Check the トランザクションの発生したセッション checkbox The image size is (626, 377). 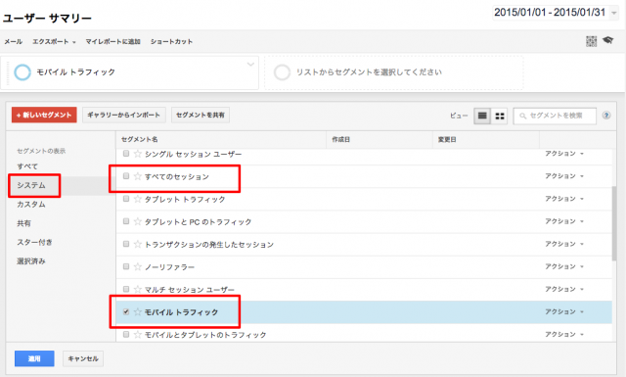click(x=126, y=244)
